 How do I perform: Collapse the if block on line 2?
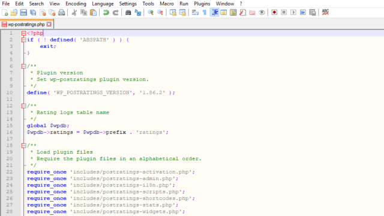(23, 40)
